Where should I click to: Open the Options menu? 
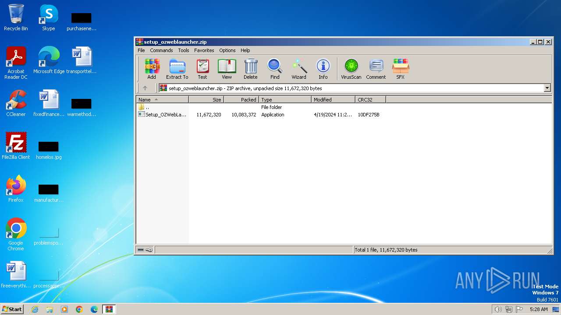tap(227, 50)
